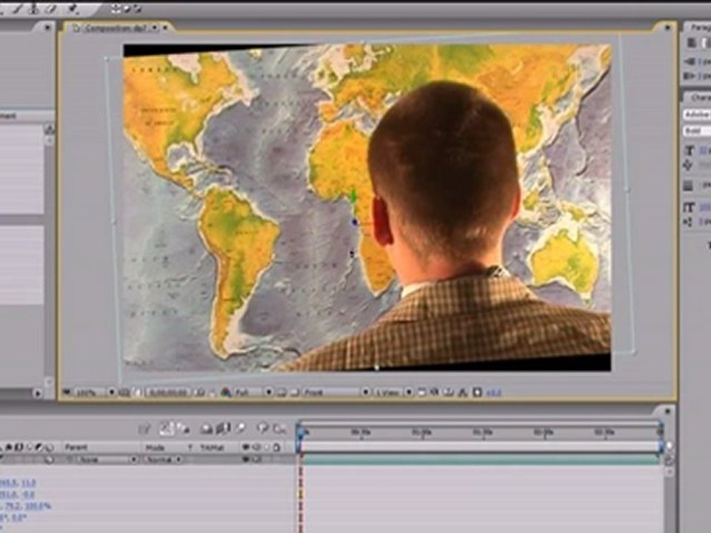Viewport: 711px width, 533px height.
Task: Open the Graph Editor in timeline
Action: point(280,429)
